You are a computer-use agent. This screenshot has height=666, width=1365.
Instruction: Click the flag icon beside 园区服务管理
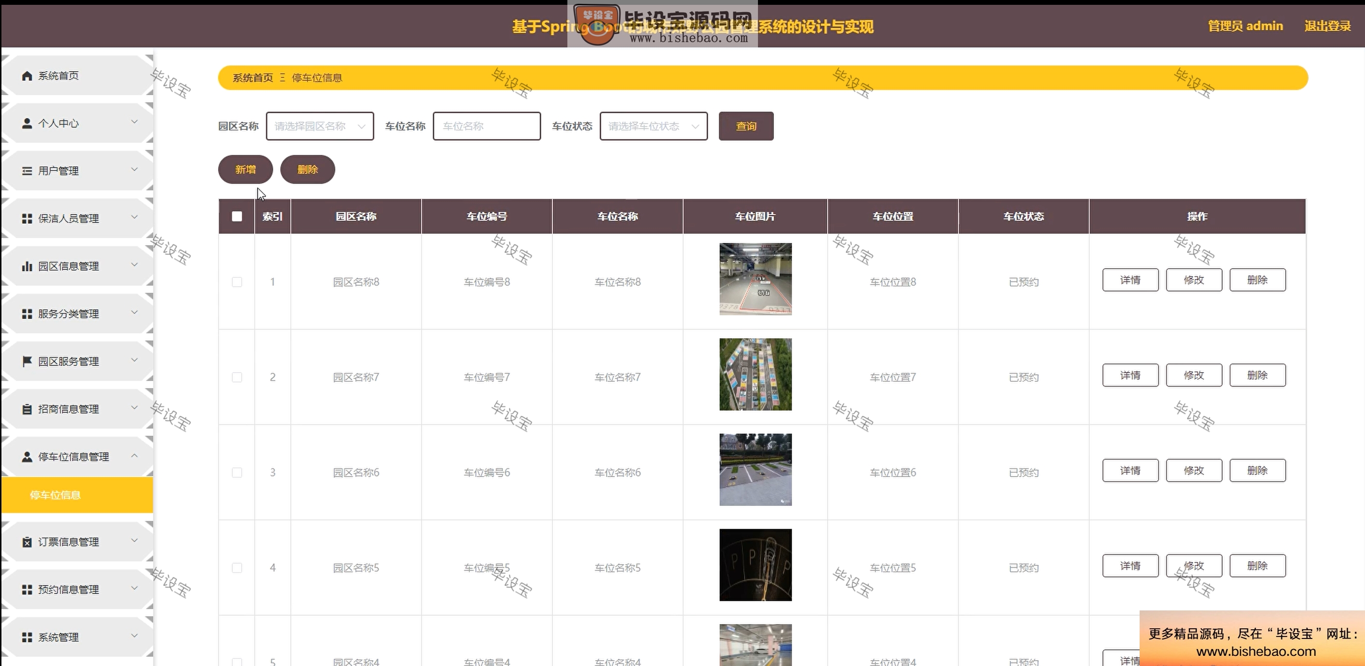point(27,362)
